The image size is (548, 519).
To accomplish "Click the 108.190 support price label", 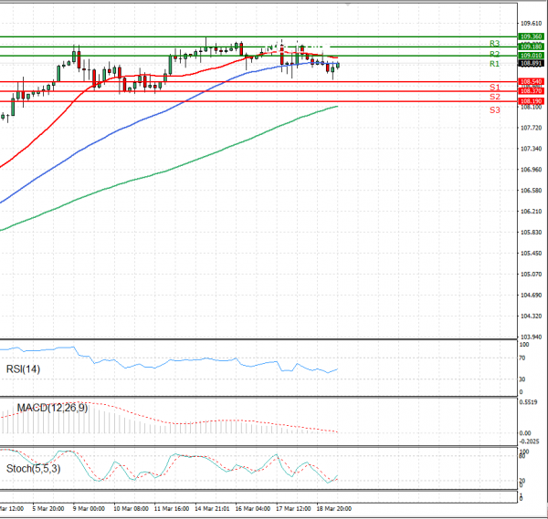I will tap(531, 101).
